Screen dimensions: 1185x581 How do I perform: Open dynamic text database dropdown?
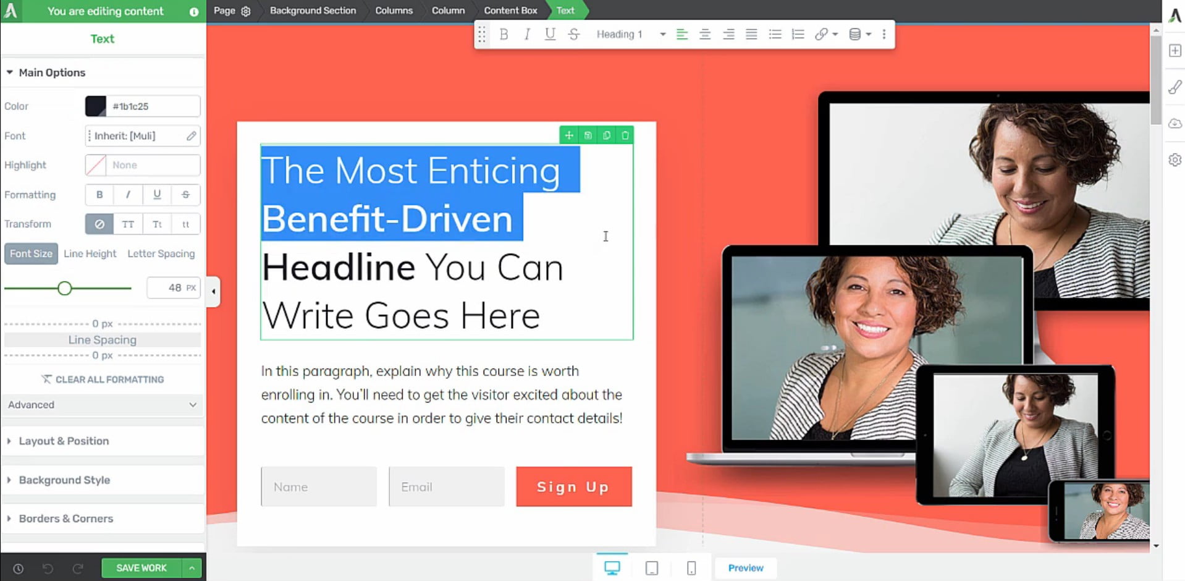pos(859,34)
